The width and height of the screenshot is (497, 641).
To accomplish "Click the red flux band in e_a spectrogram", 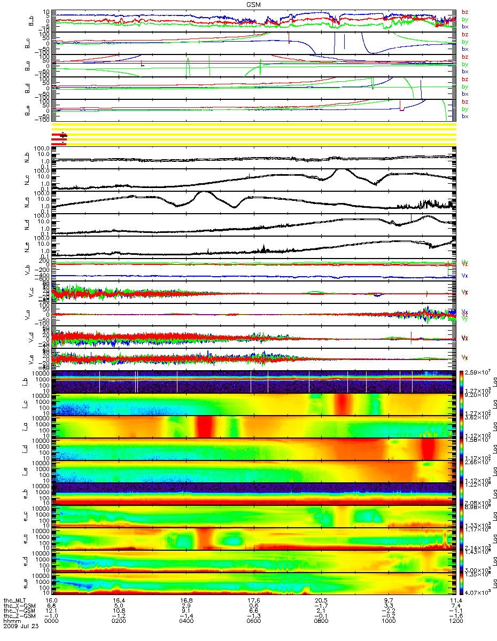I will (x=205, y=539).
